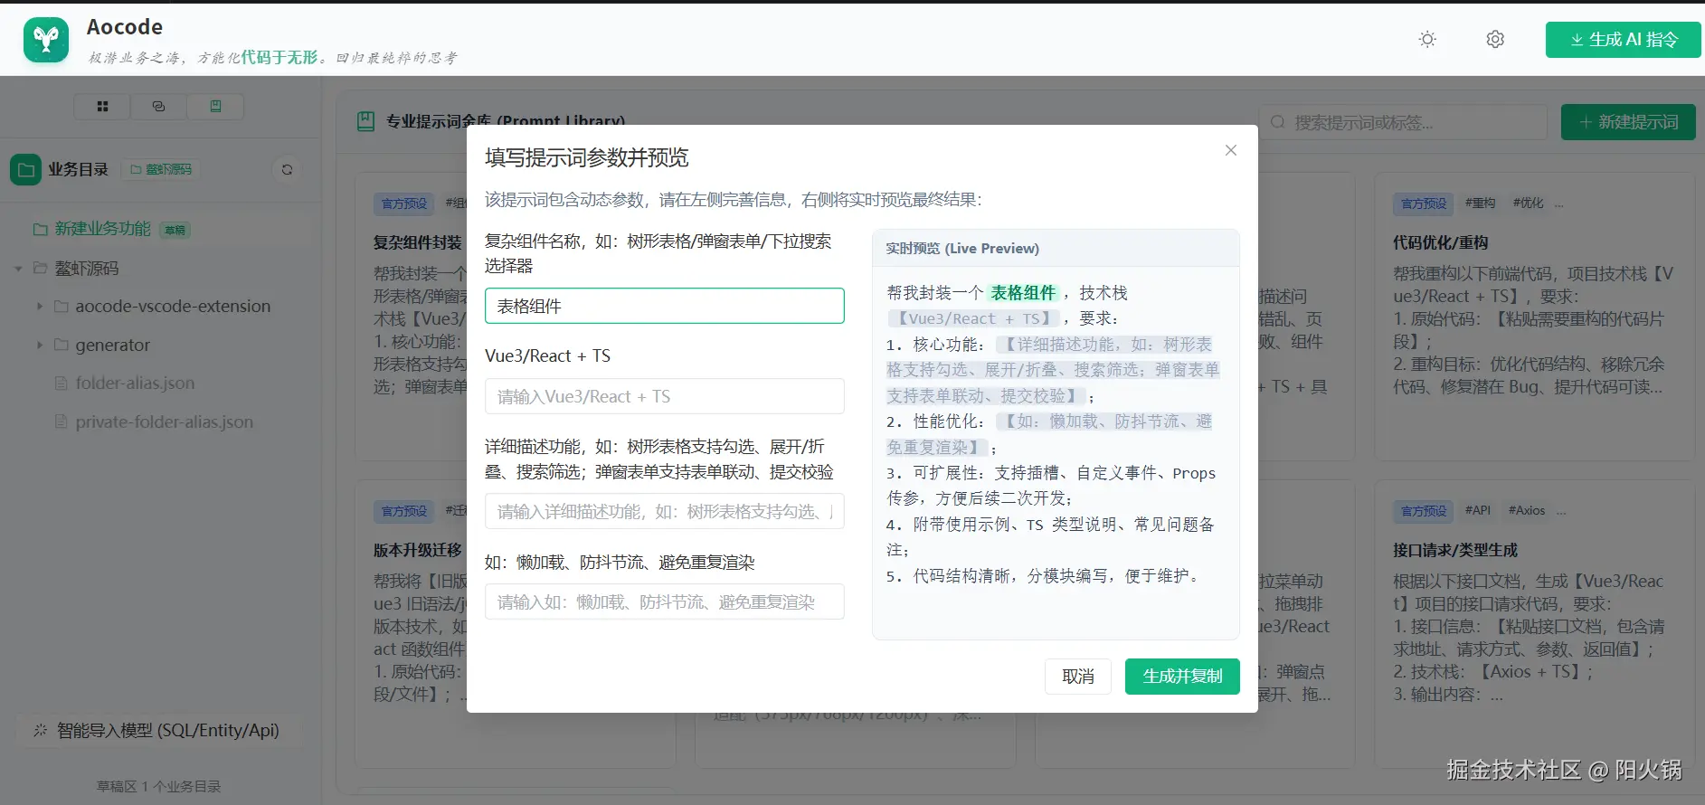This screenshot has width=1705, height=805.
Task: Open the 复杂组件封装 card title
Action: tap(418, 242)
